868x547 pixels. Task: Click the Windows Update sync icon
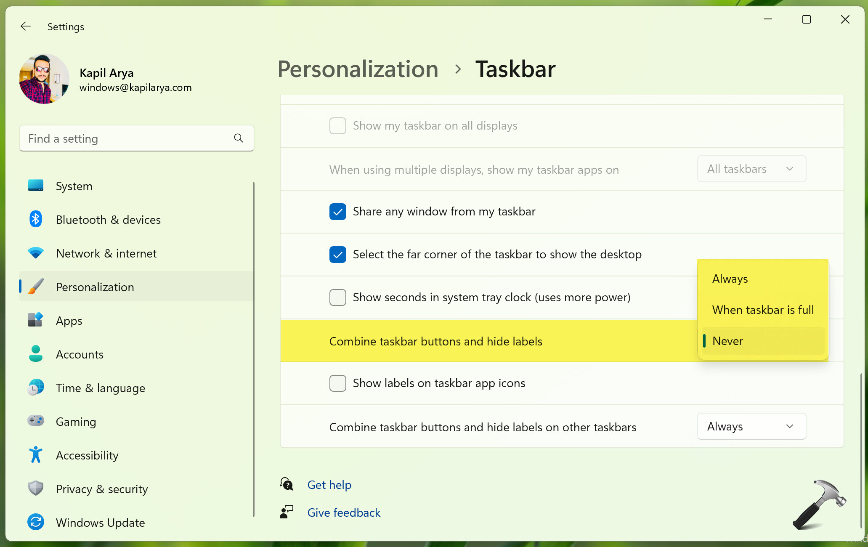[36, 522]
